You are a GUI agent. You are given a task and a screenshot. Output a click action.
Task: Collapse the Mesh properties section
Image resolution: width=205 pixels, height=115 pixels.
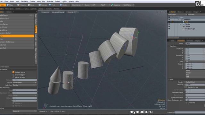click(x=169, y=80)
